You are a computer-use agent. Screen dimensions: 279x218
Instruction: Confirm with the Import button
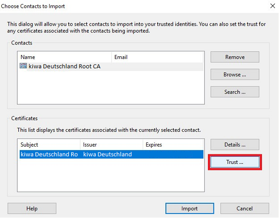click(190, 208)
